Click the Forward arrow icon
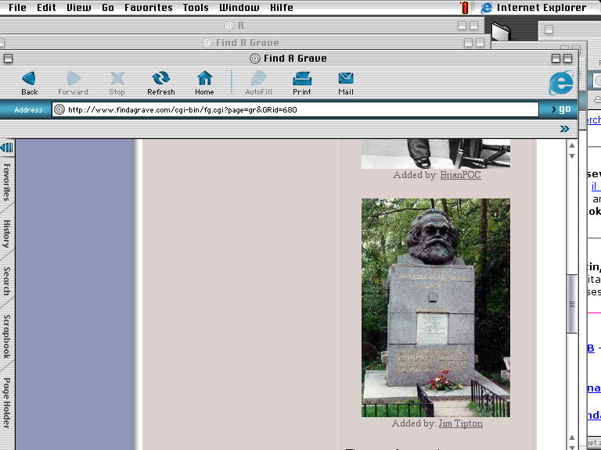The image size is (601, 450). [x=74, y=78]
